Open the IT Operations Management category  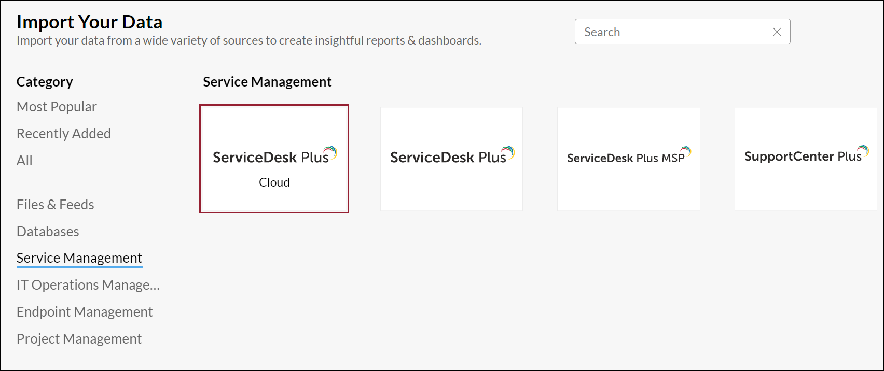click(x=88, y=285)
